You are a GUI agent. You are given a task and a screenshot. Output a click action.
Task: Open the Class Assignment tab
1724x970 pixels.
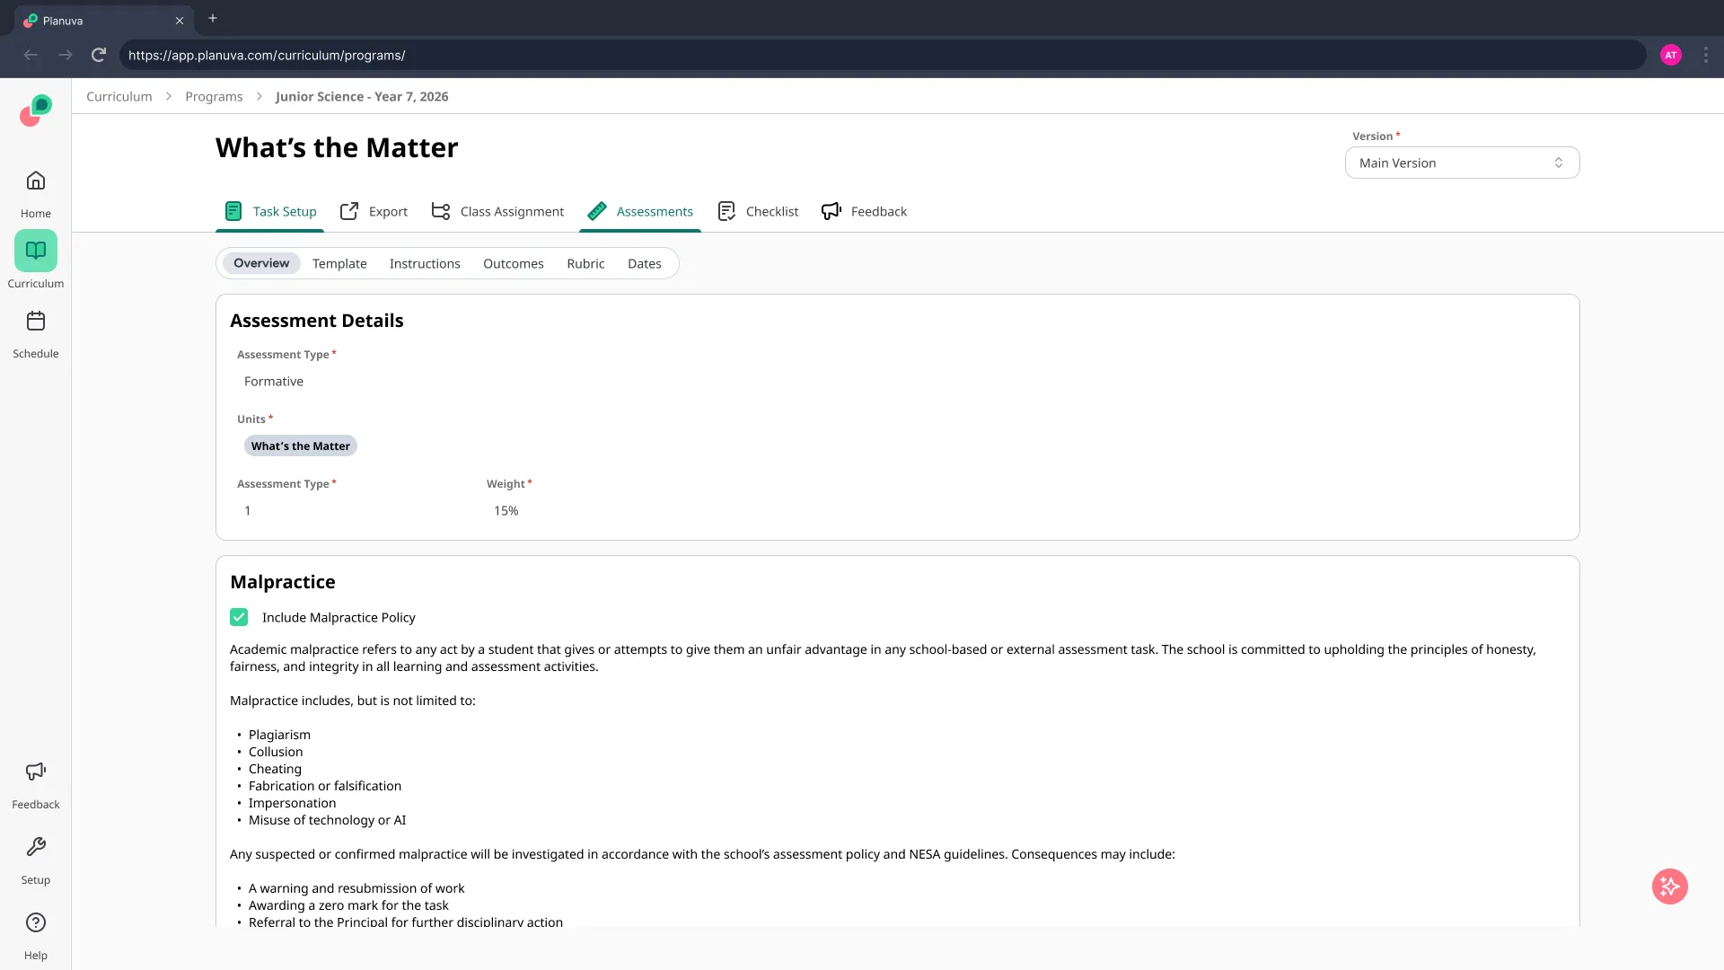[x=498, y=211]
